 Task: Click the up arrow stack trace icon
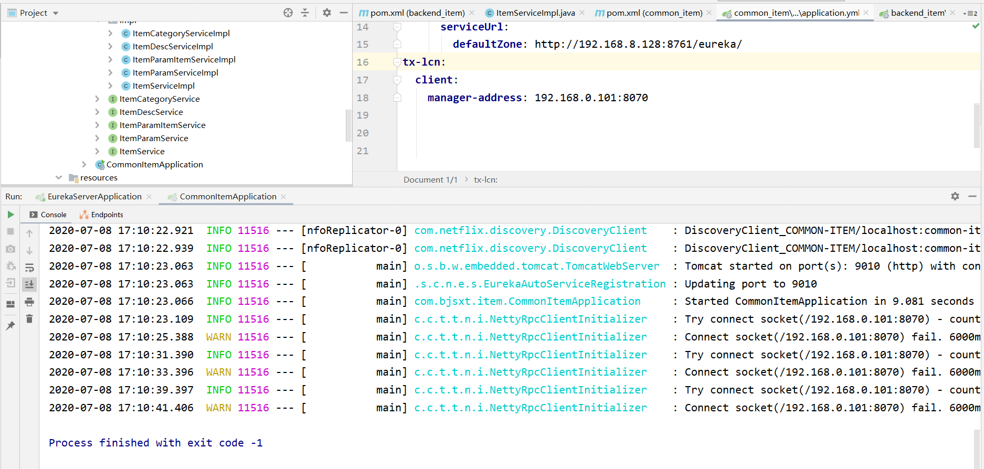29,233
